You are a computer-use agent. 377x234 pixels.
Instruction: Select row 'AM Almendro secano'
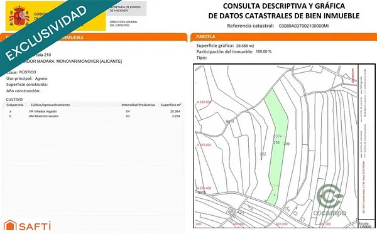94,116
